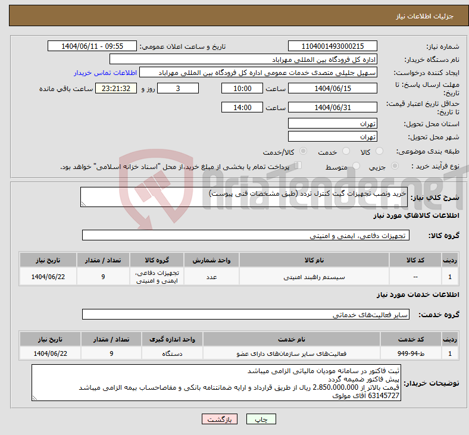Select the متوسط purchase type radio
The image size is (469, 435).
(x=356, y=166)
